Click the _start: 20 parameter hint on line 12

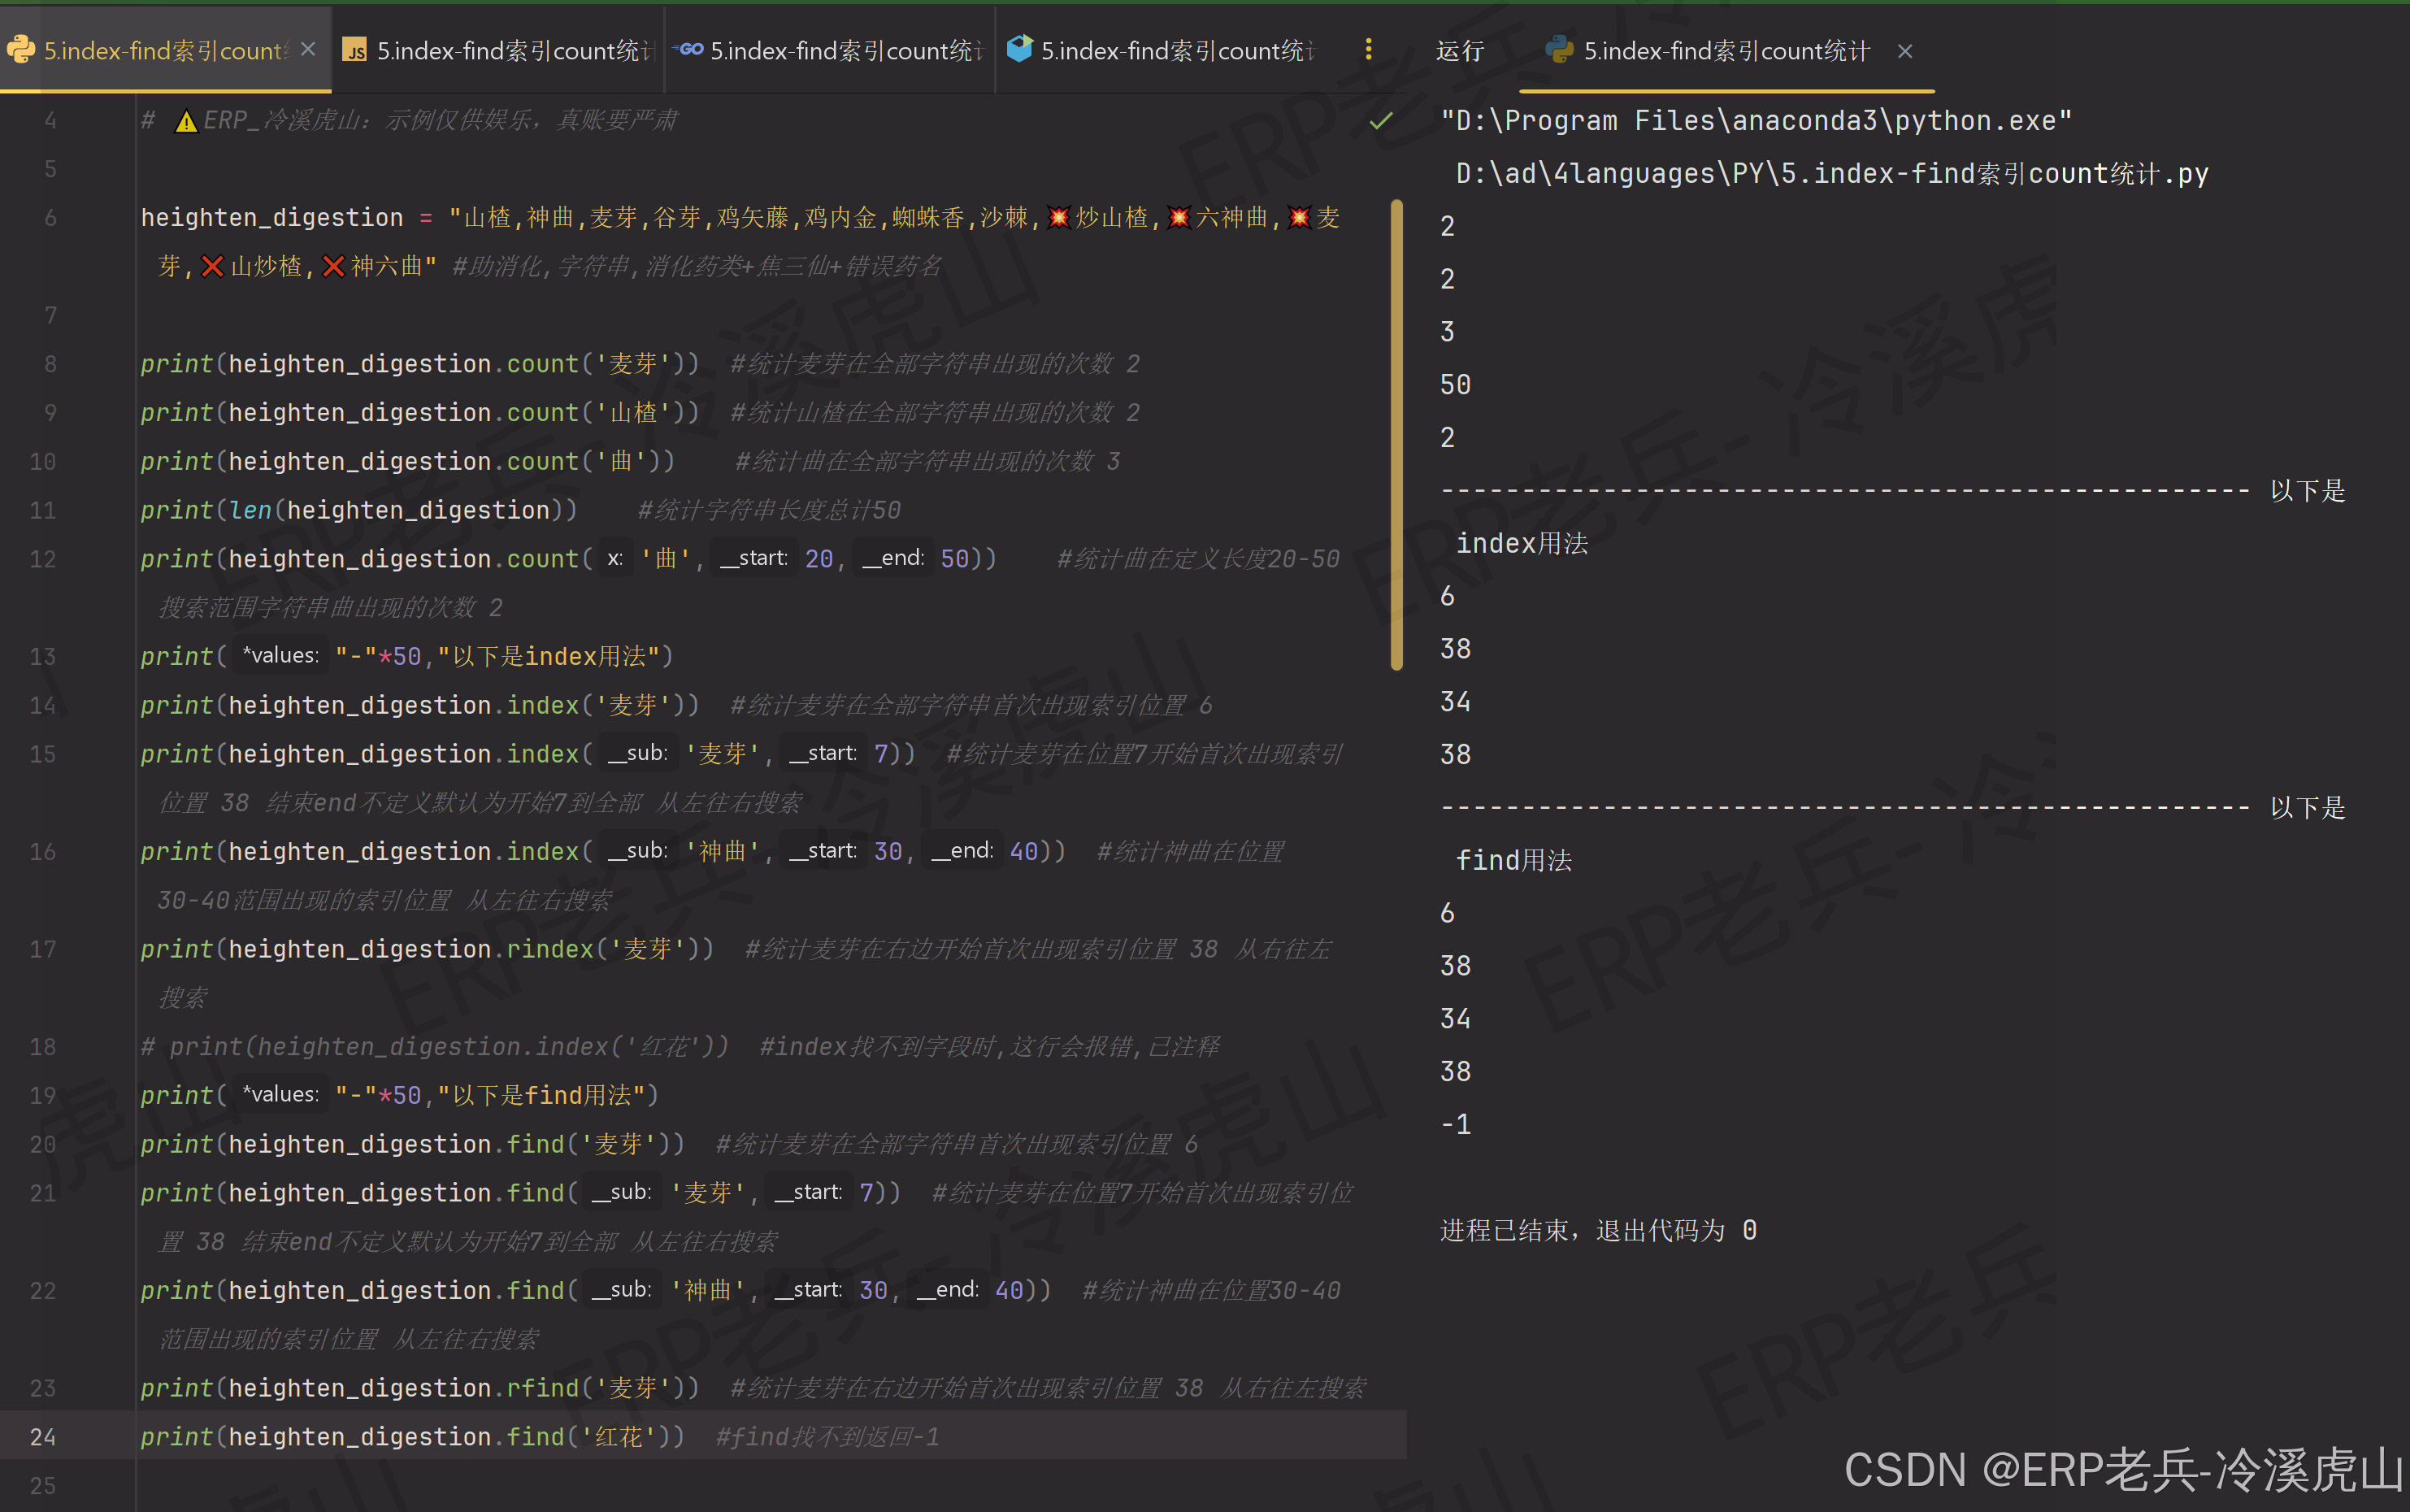pos(775,559)
